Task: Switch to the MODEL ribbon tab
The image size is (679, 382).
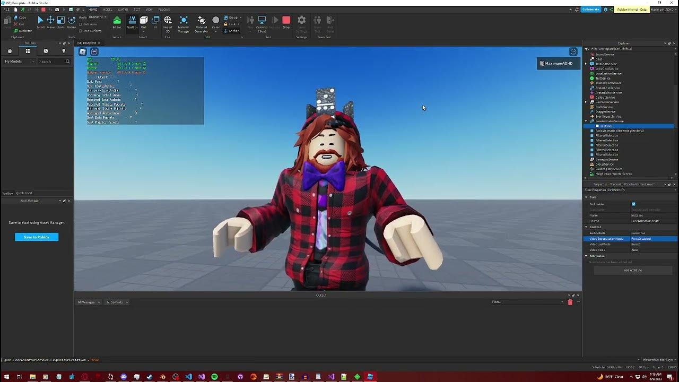Action: point(107,10)
